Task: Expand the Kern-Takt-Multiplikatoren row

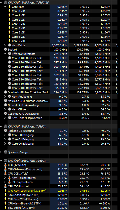Action: (5, 118)
